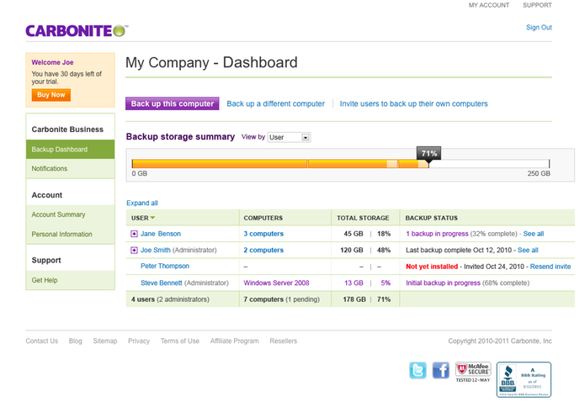This screenshot has width=585, height=407.
Task: Click 7 computers summary text
Action: pos(263,299)
